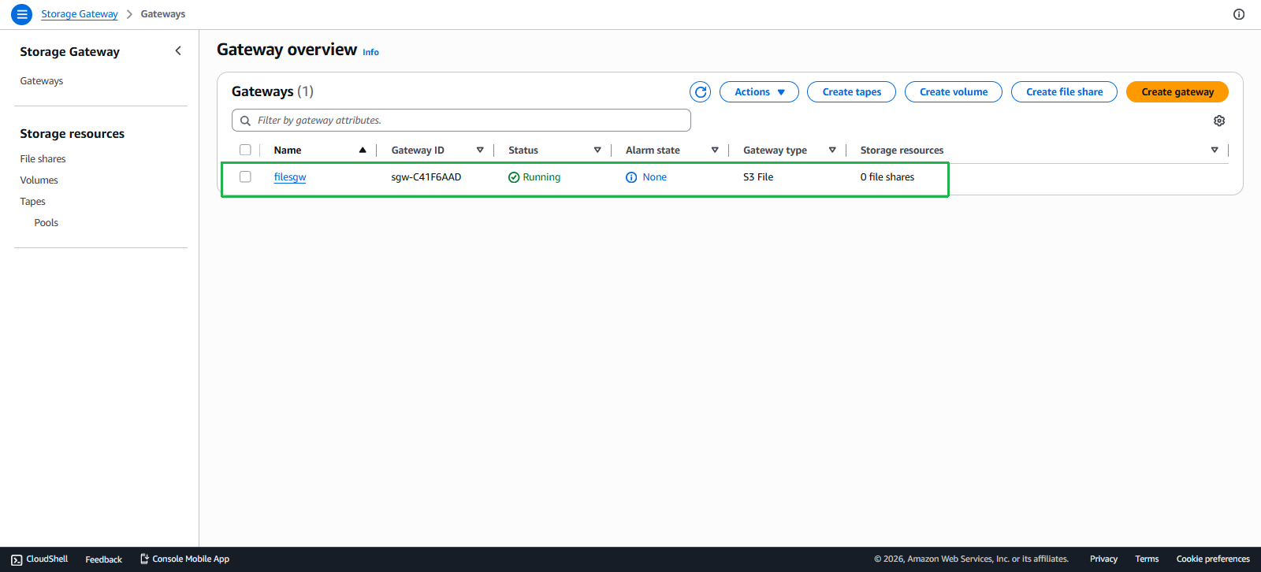Screen dimensions: 1261x572
Task: Open the Privacy footer link
Action: [1103, 559]
